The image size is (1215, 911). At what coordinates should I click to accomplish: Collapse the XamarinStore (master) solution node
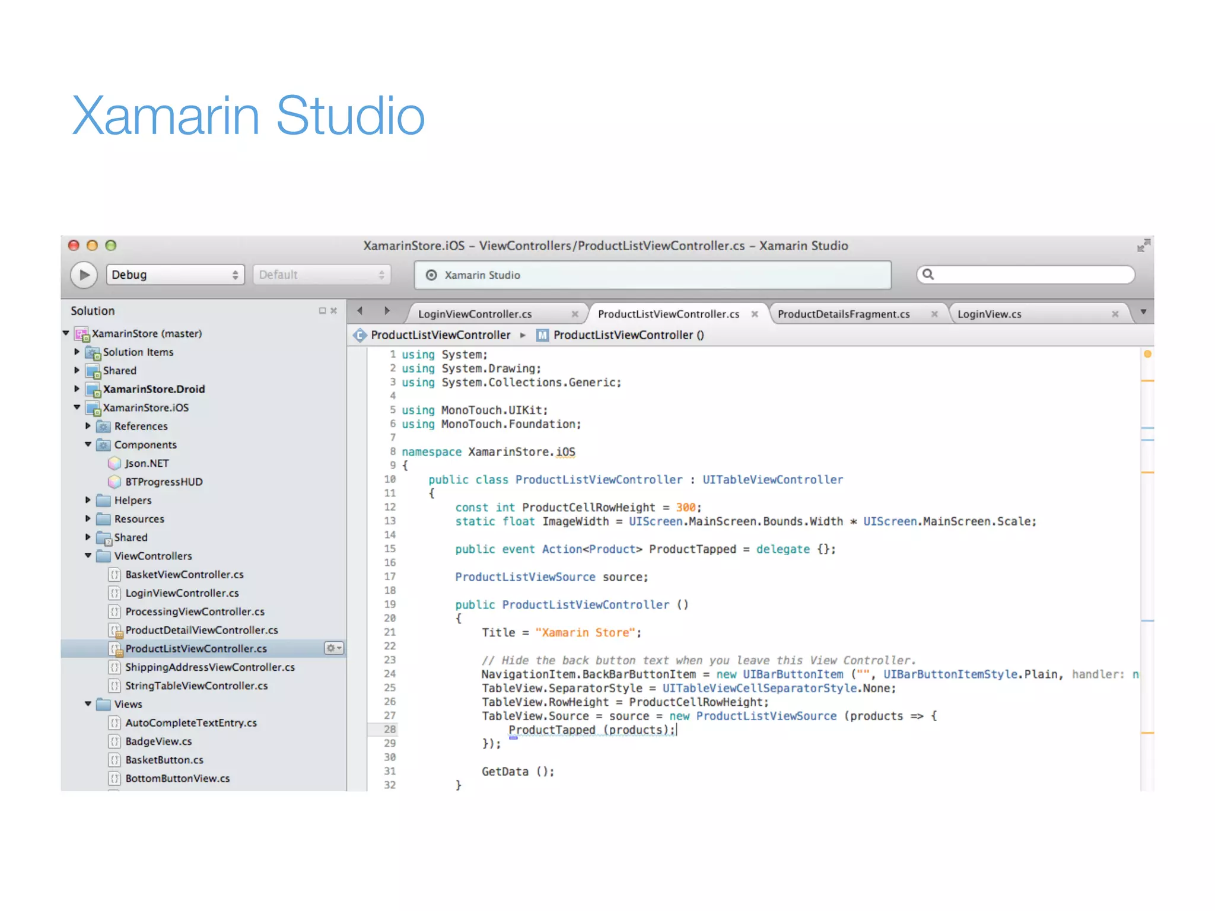66,333
